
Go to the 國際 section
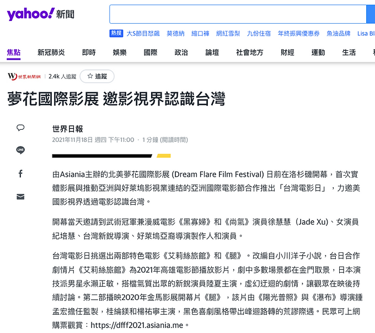coord(151,52)
